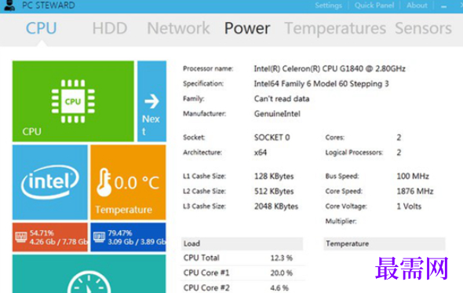
Task: Click the Multiplier label
Action: pos(341,222)
